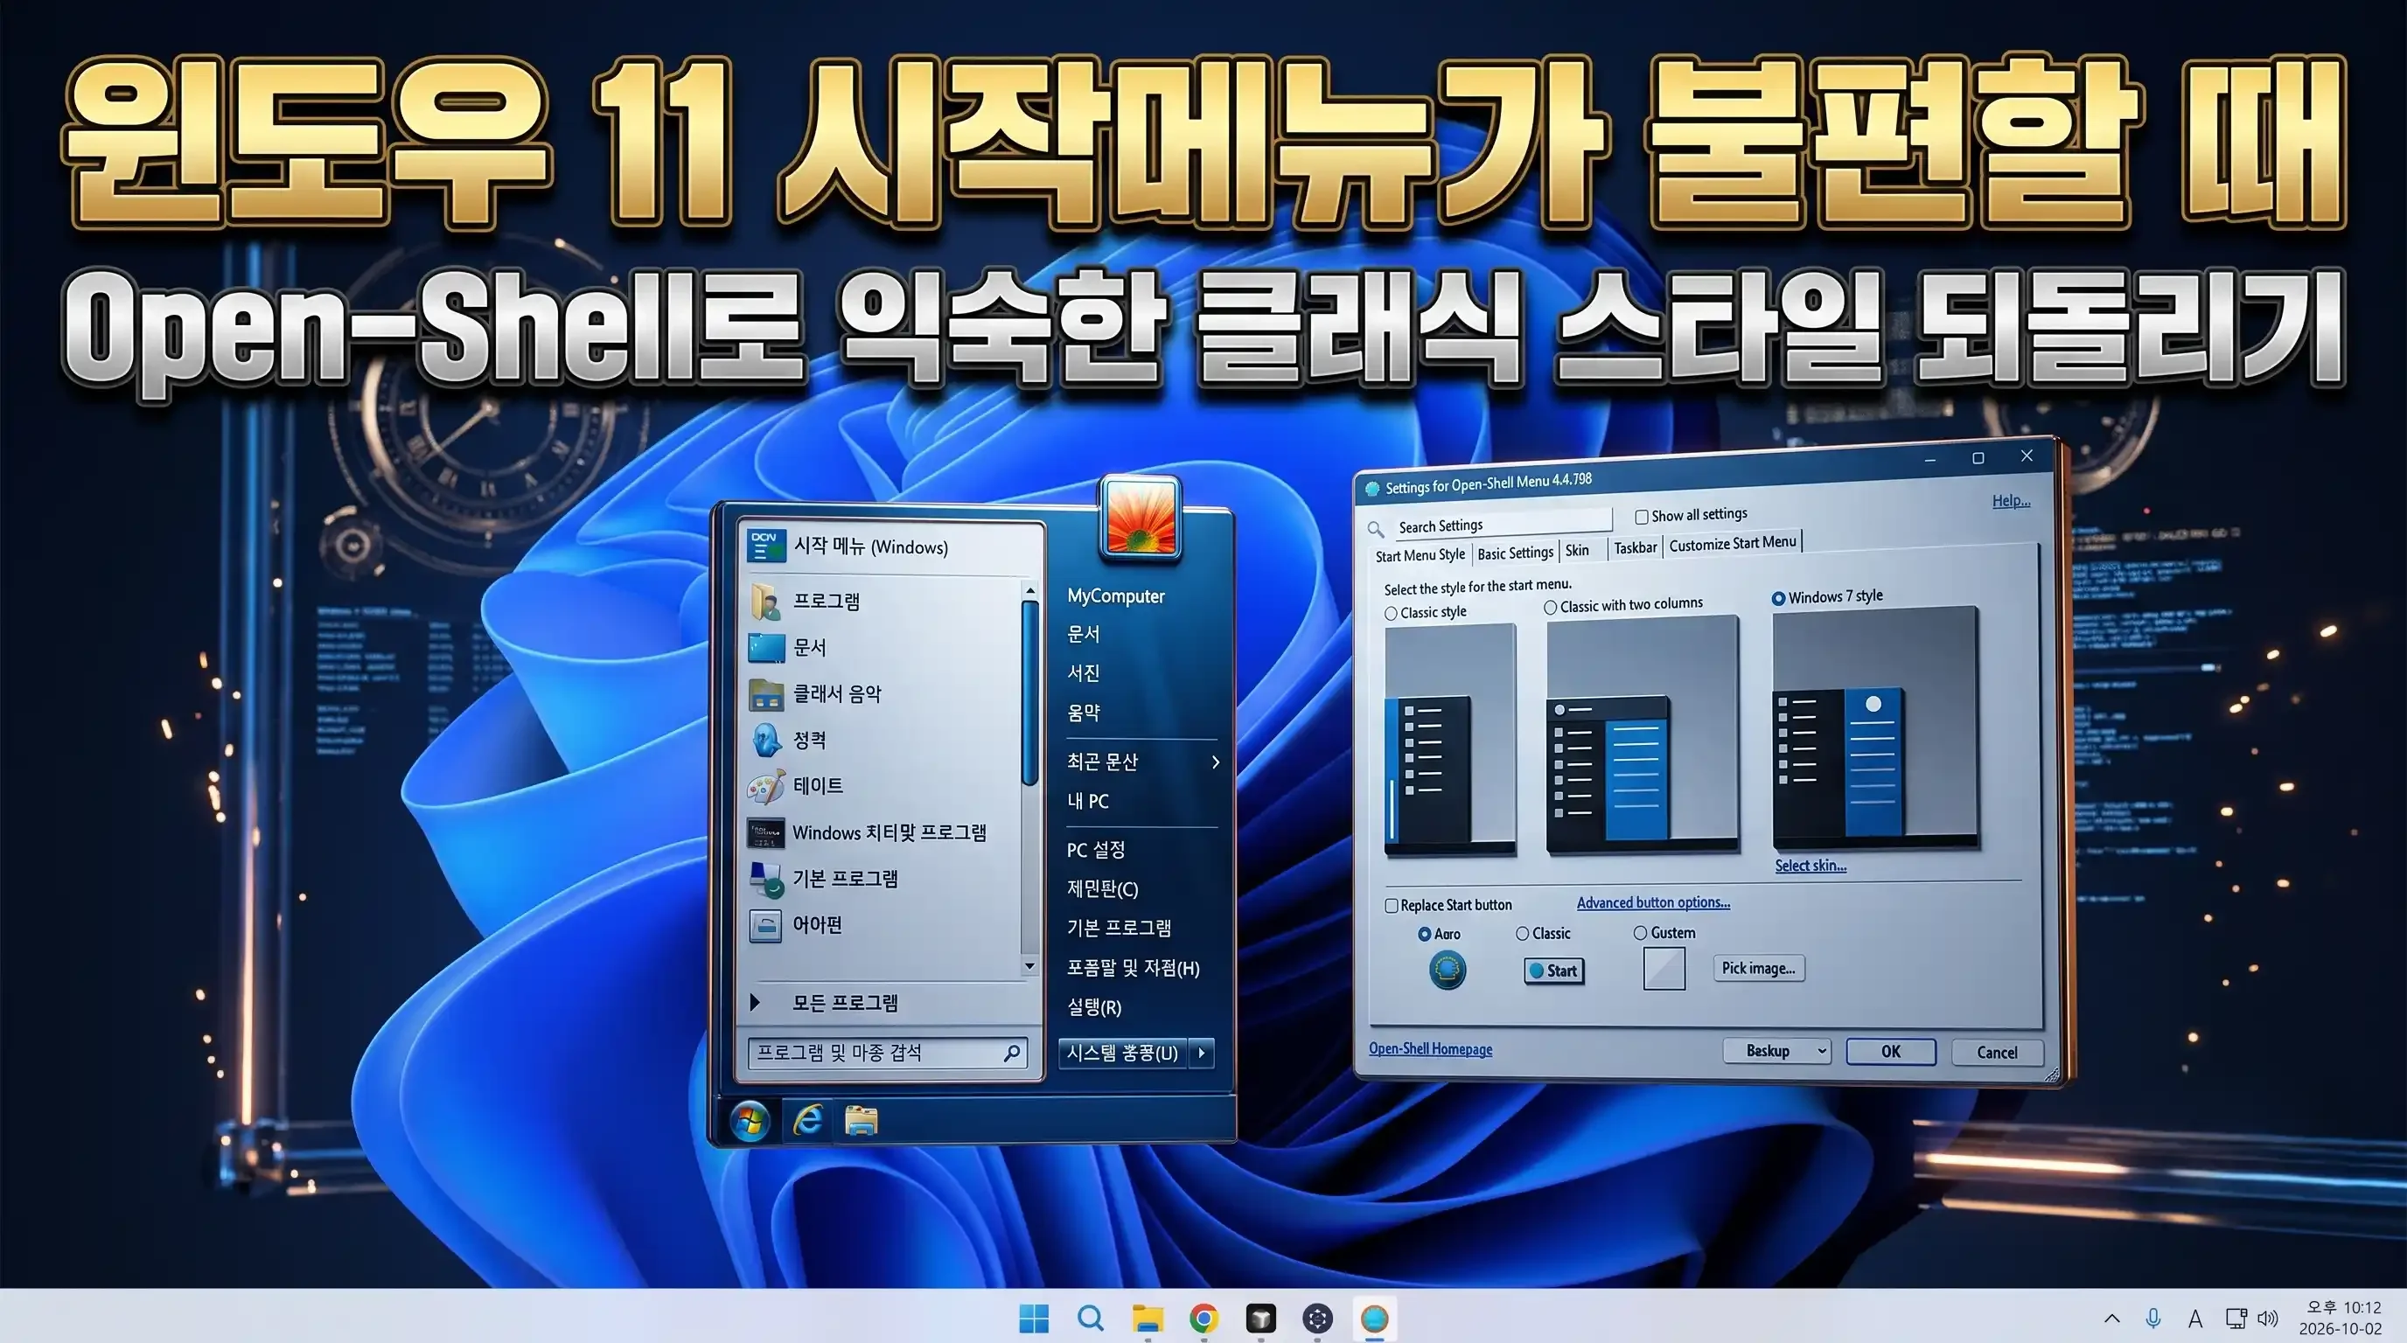Click the magnifier beside Search Settings
Screen dimensions: 2407x1343
pyautogui.click(x=1376, y=530)
